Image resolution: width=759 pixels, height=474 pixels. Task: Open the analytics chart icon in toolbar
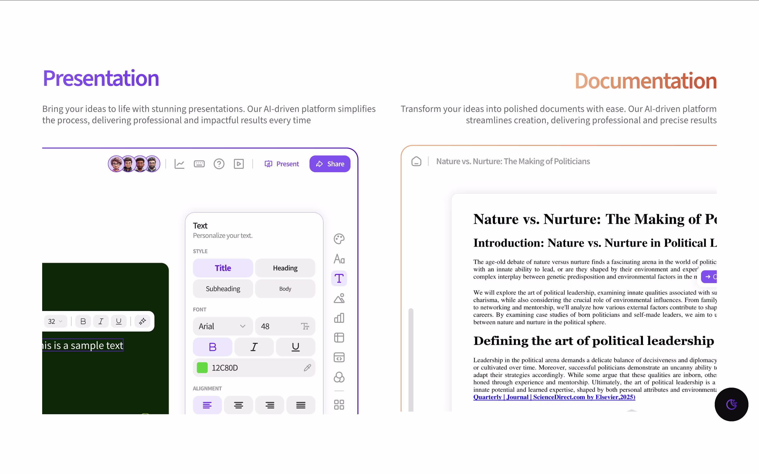click(x=179, y=164)
